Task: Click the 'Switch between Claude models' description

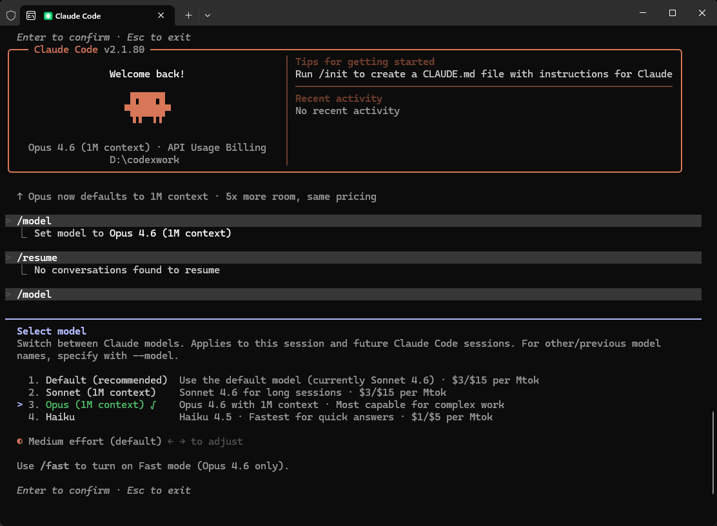Action: [339, 349]
